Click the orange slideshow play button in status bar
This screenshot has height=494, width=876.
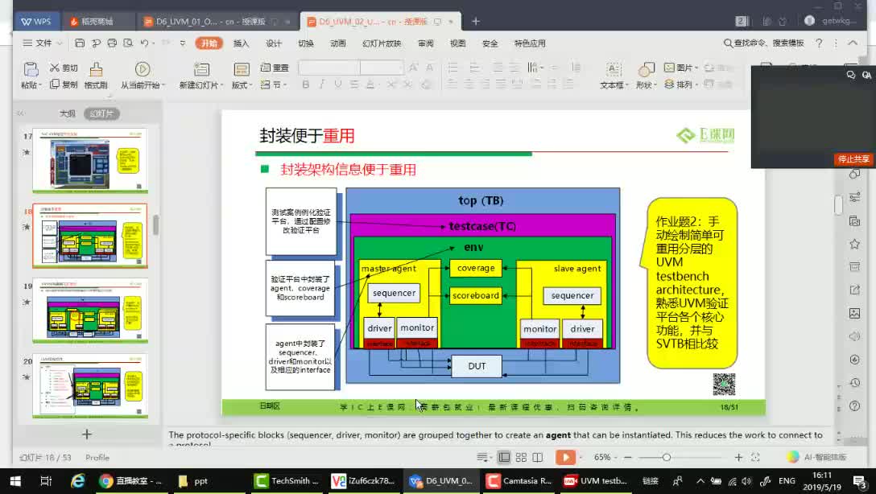pos(565,457)
